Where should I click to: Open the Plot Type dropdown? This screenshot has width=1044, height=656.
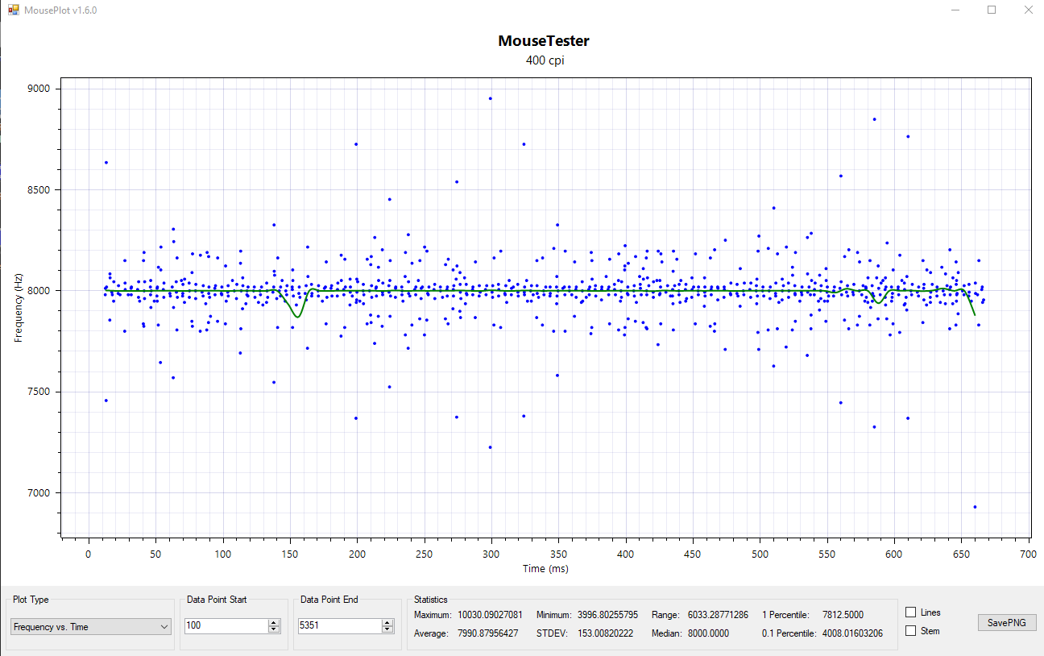click(x=91, y=626)
